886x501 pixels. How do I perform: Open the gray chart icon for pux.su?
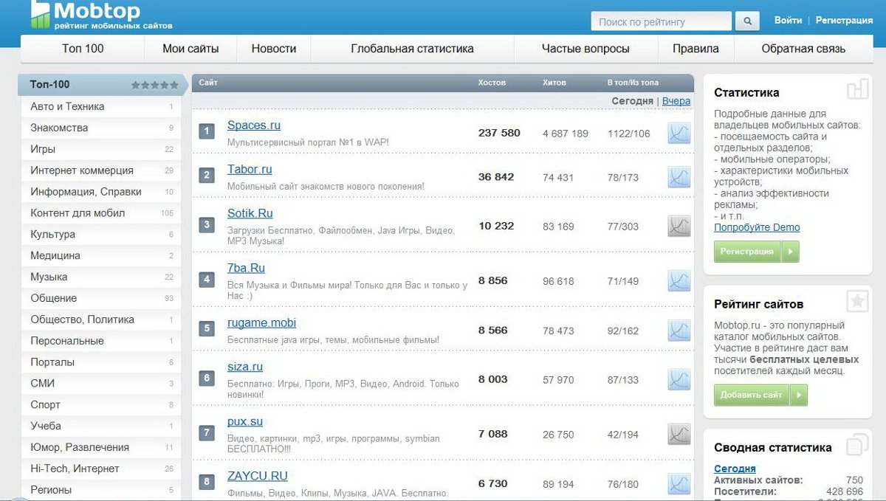[679, 435]
